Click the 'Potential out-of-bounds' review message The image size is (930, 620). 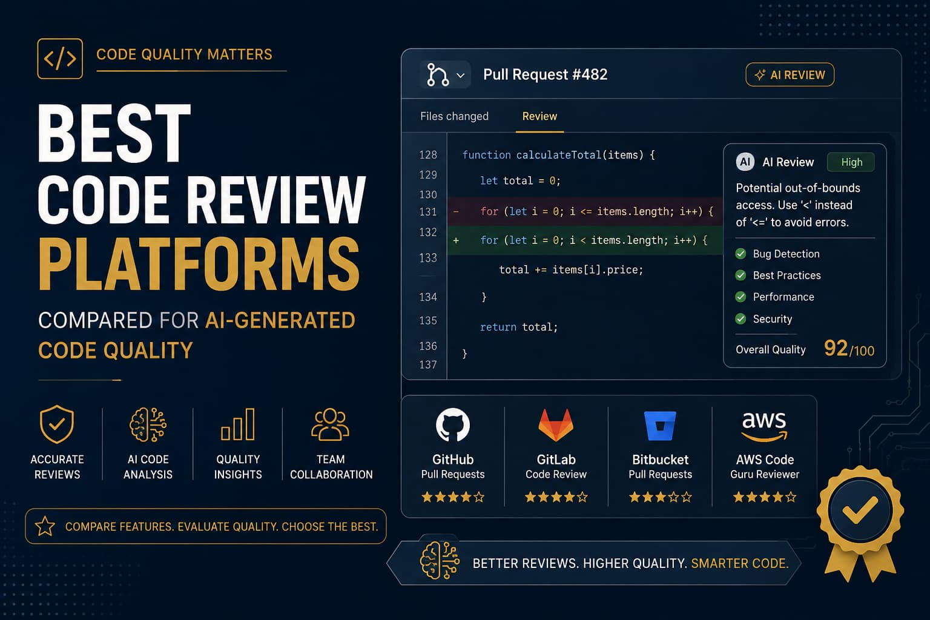(797, 205)
